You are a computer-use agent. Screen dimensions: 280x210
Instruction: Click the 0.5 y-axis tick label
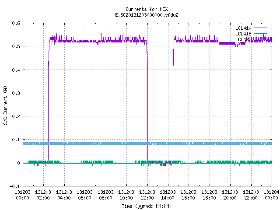tap(16, 46)
